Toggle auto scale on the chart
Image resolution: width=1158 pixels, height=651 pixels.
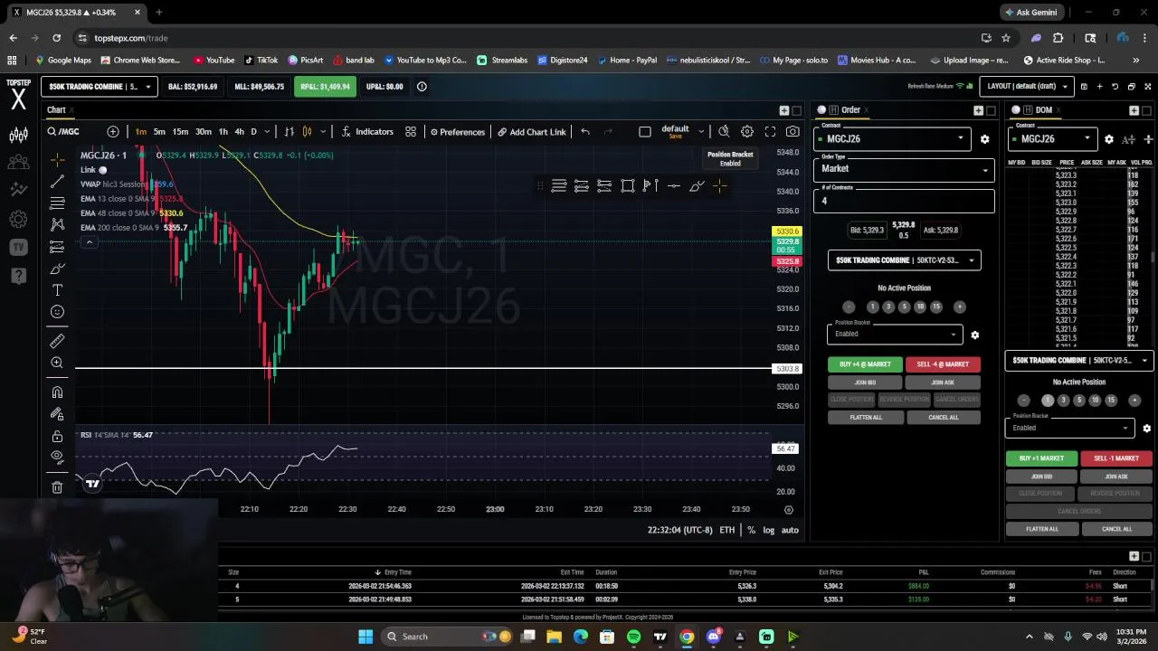coord(790,530)
